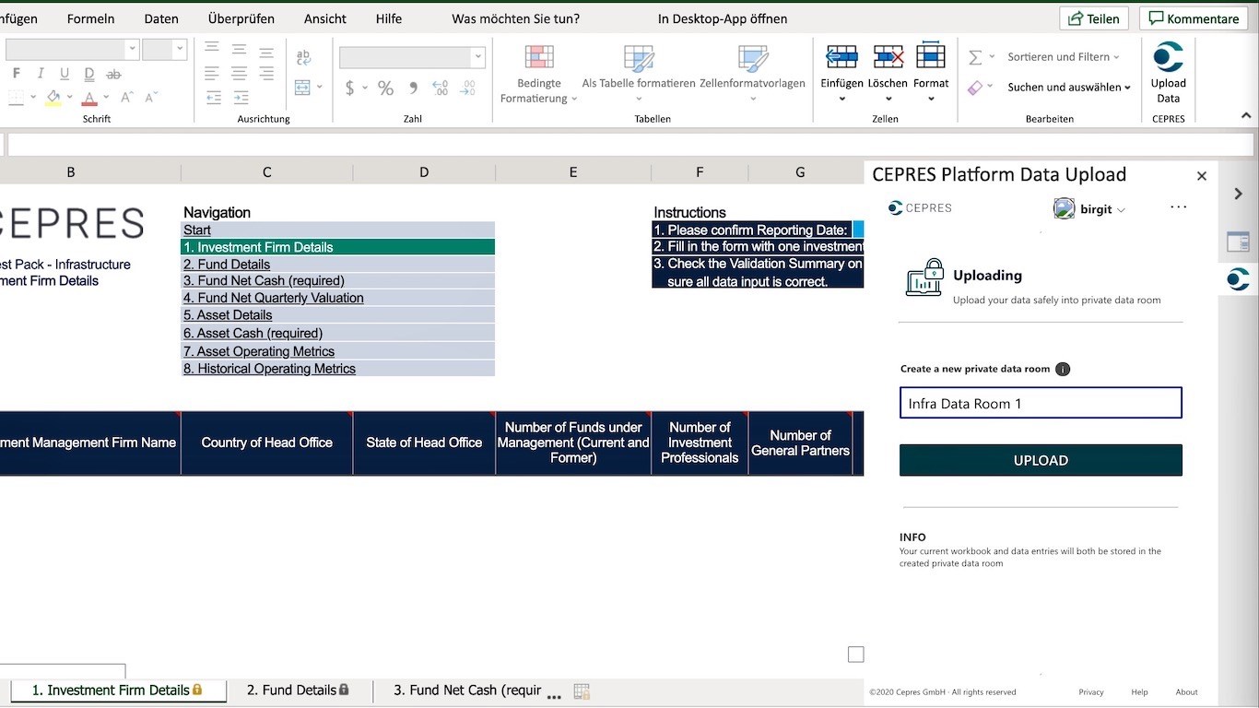Open the Kommentare pane
Screen dimensions: 1259x708
tap(1194, 18)
